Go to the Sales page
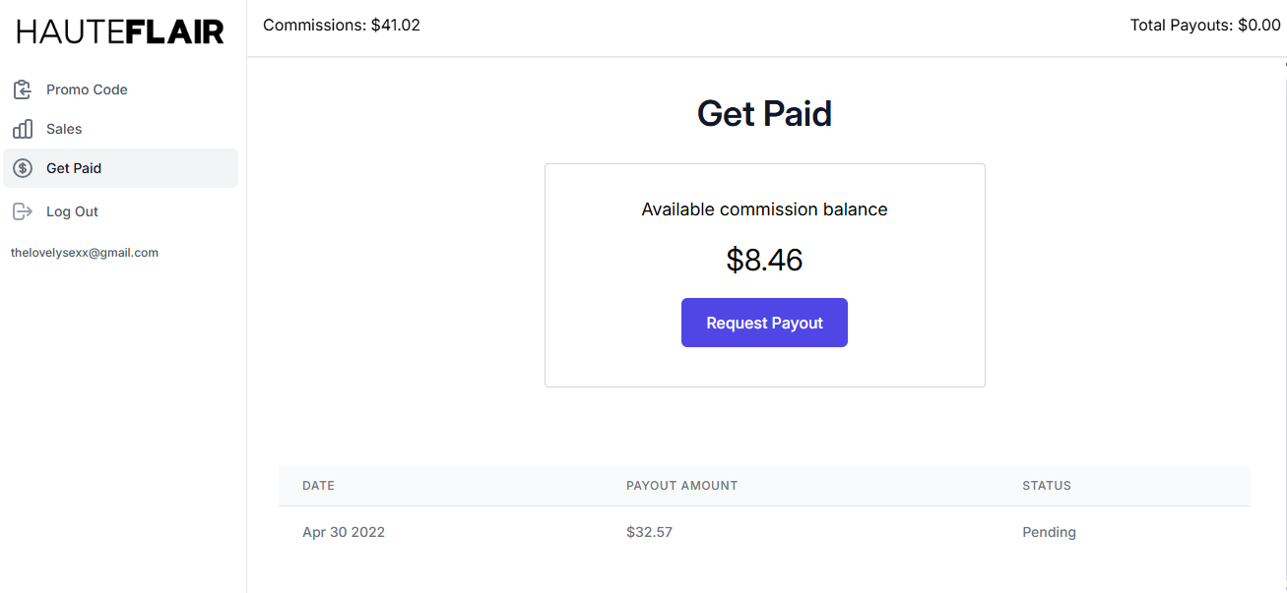This screenshot has width=1287, height=593. [x=64, y=129]
